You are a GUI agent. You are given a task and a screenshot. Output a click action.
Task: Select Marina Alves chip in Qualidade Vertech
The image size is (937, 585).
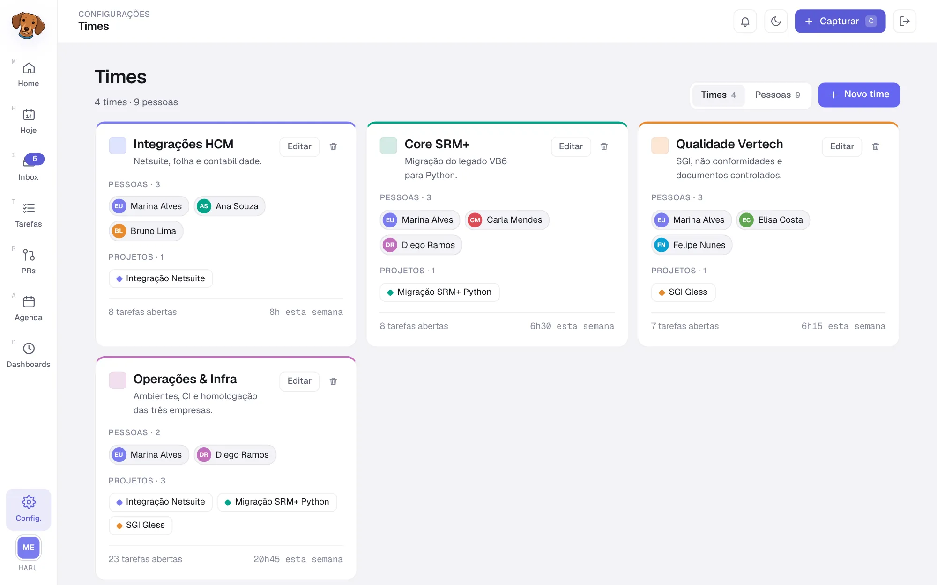692,220
